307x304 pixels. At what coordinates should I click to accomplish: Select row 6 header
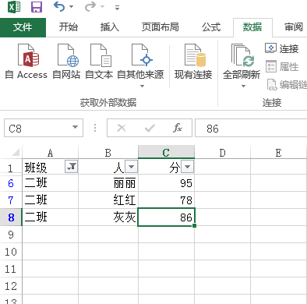click(11, 183)
